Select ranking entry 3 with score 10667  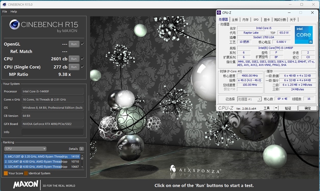pos(42,167)
